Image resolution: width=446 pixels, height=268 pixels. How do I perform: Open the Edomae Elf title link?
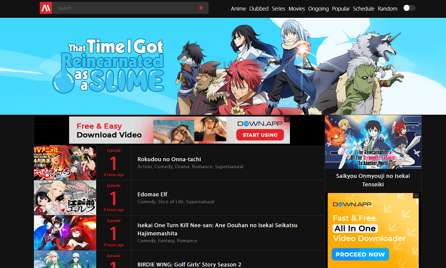(x=152, y=194)
